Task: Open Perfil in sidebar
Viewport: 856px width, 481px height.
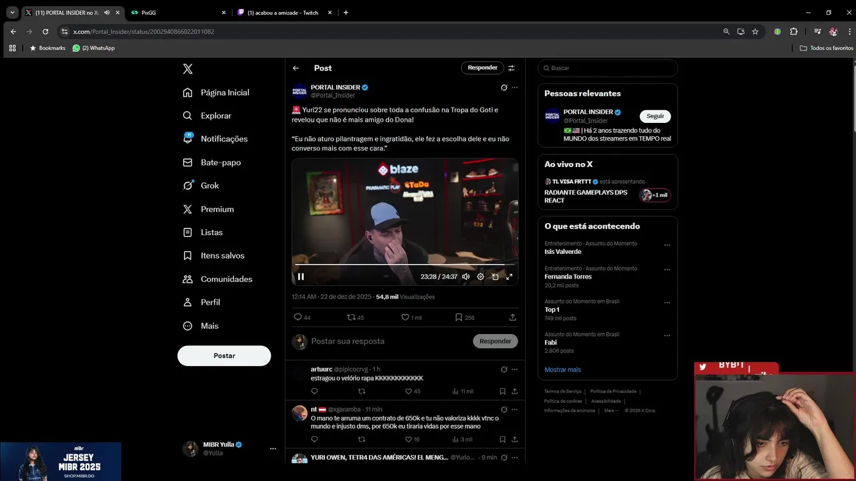Action: tap(202, 302)
